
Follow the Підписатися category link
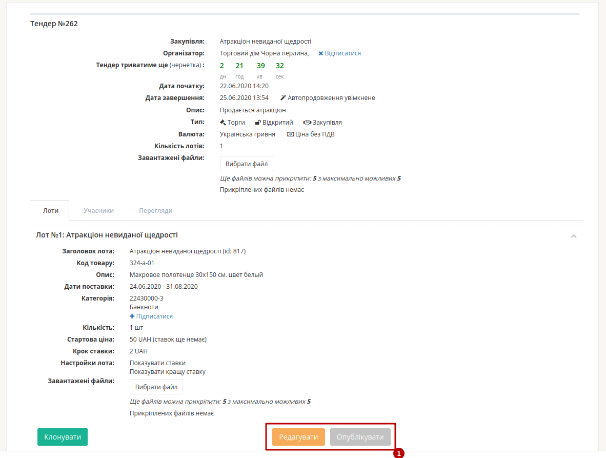(154, 316)
